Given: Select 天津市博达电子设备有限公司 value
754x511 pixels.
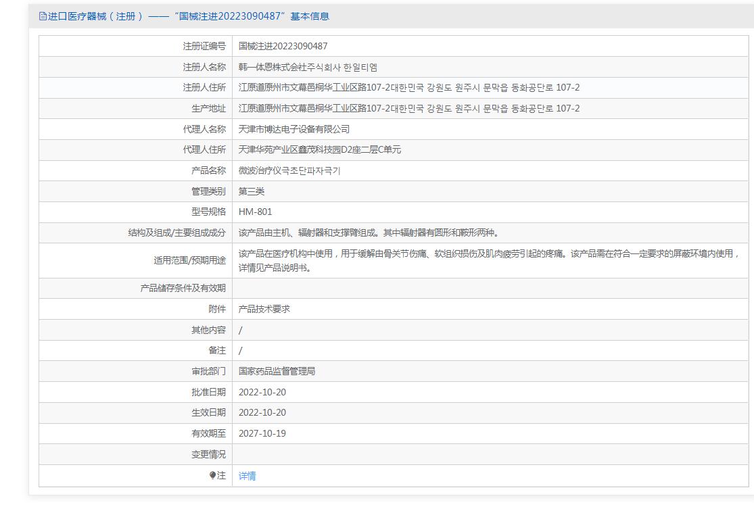Looking at the screenshot, I should click(293, 129).
